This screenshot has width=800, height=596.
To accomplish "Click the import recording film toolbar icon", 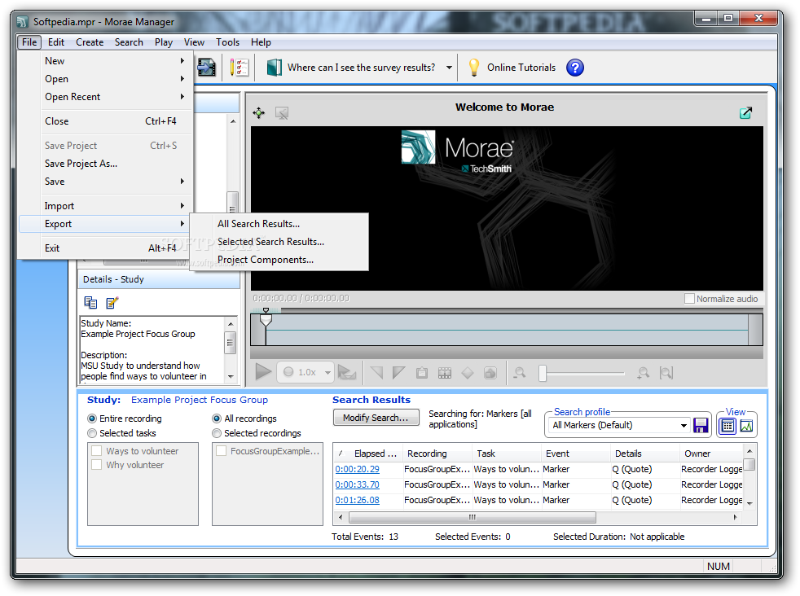I will tap(207, 68).
